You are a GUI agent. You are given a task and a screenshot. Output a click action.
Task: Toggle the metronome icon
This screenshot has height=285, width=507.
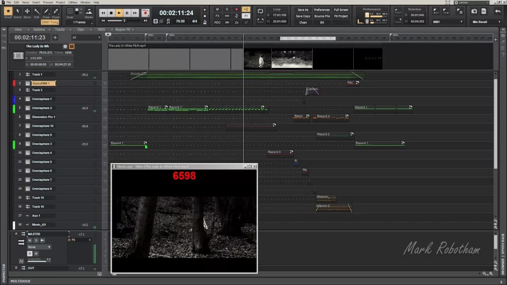coord(205,22)
